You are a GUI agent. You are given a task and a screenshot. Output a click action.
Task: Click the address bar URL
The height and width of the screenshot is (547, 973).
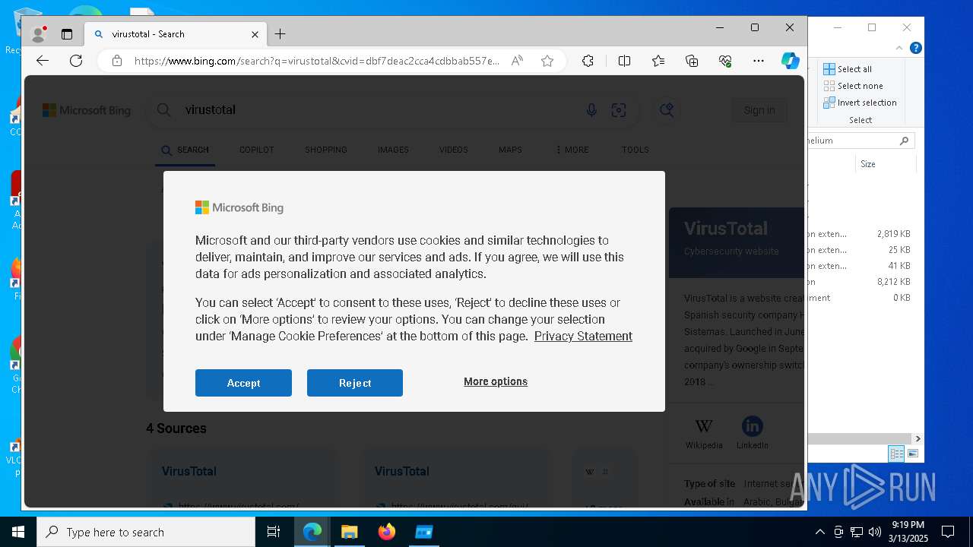point(317,61)
